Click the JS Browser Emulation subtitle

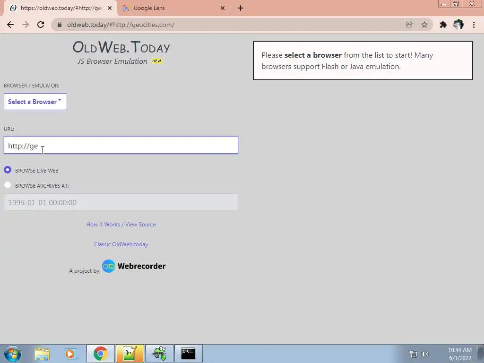(112, 61)
